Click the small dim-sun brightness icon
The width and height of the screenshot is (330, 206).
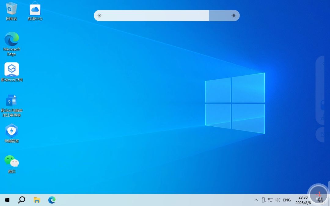coord(99,16)
